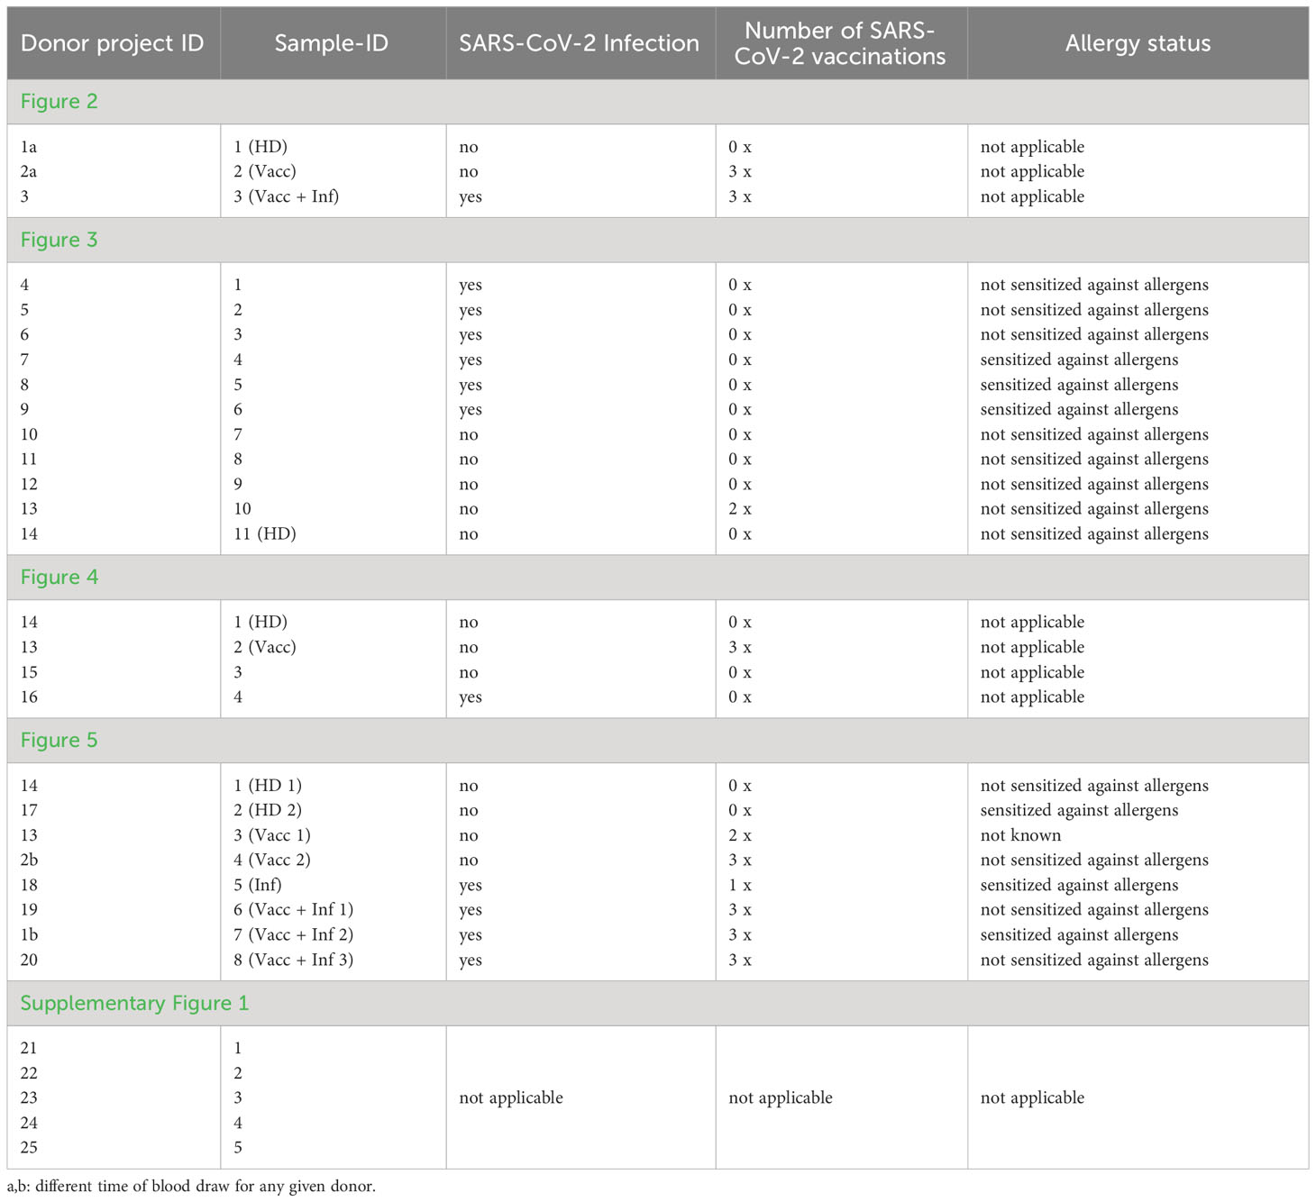Click not applicable in Supplementary infection column

511,1097
